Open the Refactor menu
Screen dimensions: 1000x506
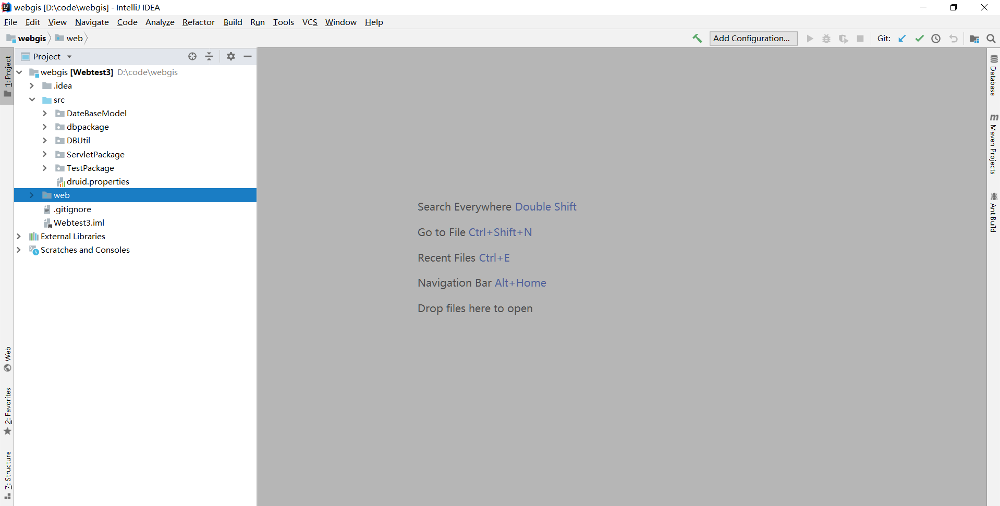(199, 22)
